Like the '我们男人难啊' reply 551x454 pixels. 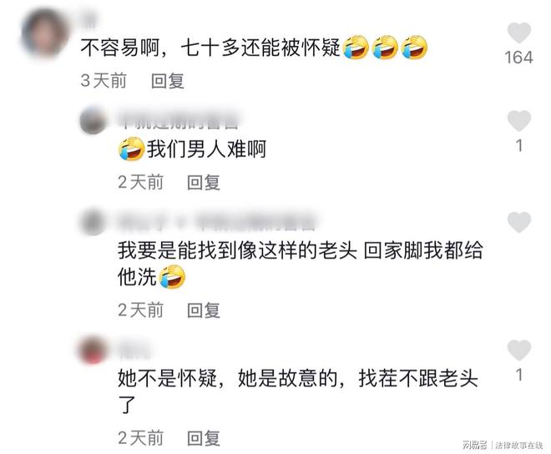click(x=519, y=120)
